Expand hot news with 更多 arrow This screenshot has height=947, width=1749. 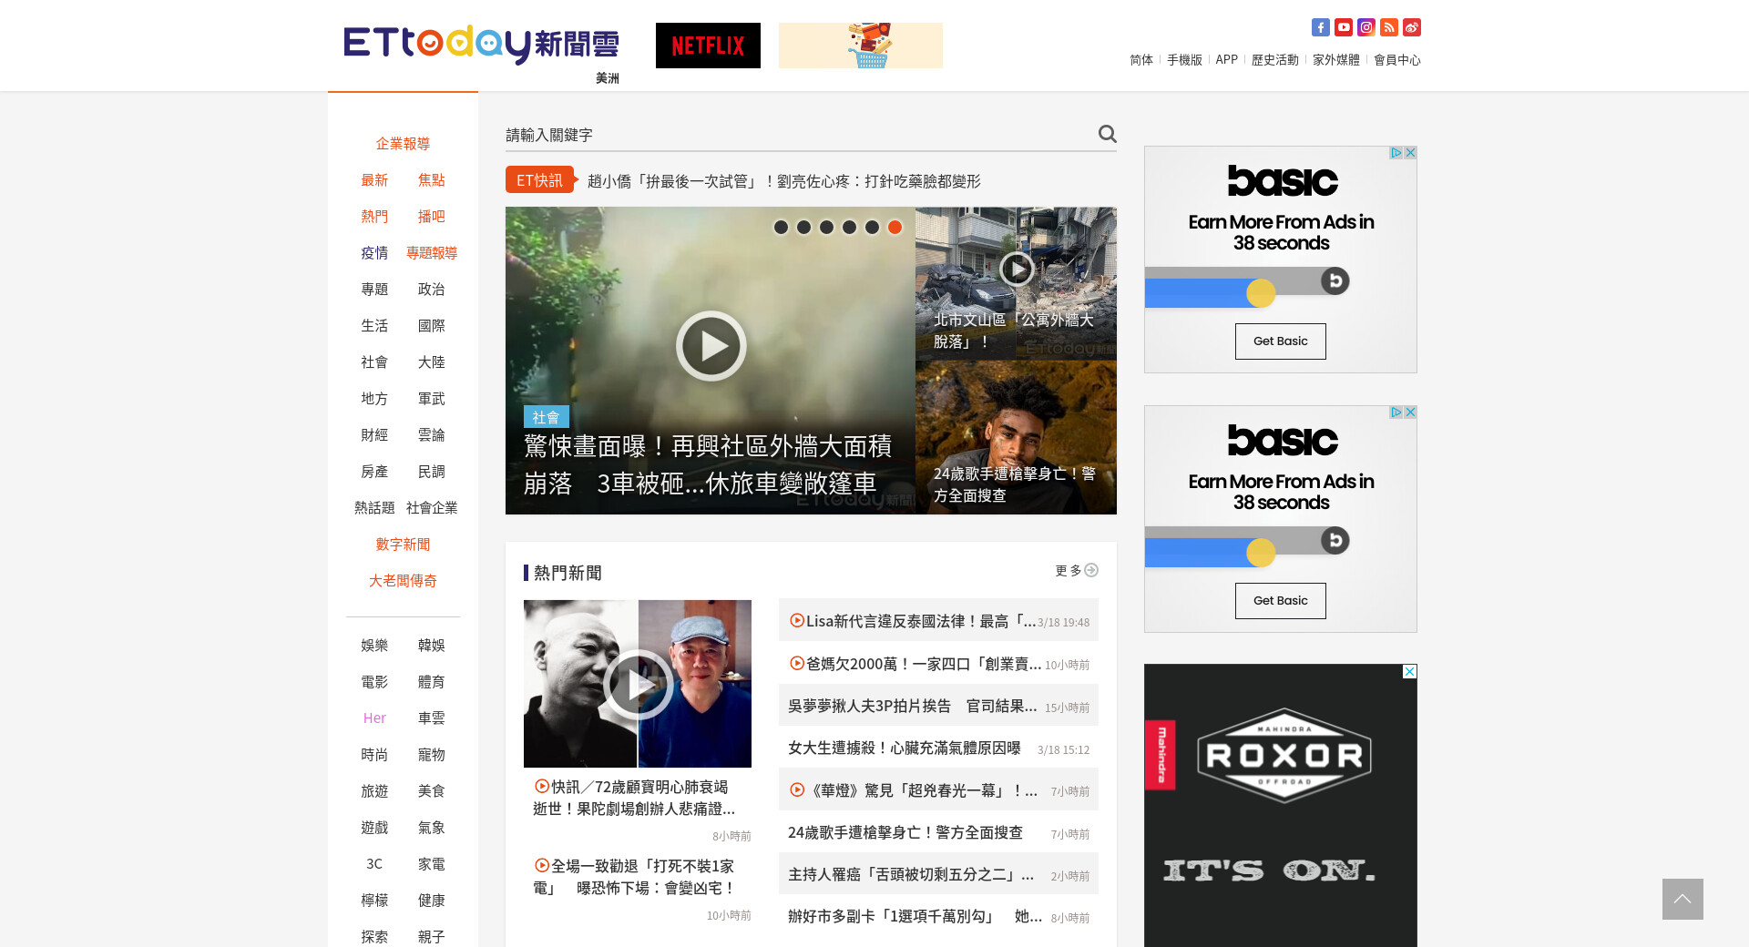pyautogui.click(x=1076, y=571)
